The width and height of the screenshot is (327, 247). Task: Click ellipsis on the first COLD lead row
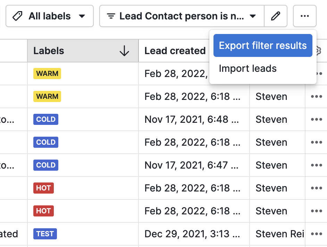tap(316, 119)
